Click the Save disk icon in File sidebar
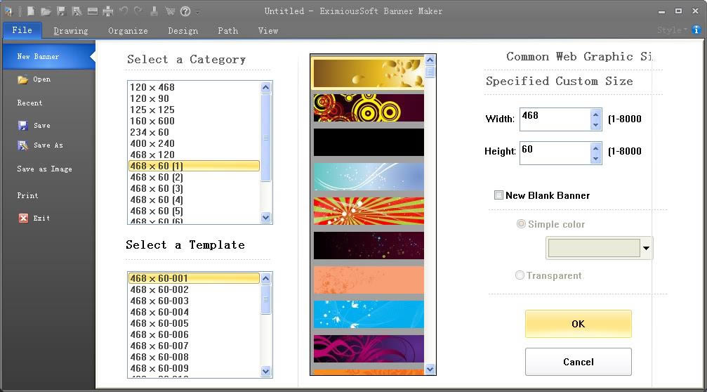 click(x=23, y=126)
